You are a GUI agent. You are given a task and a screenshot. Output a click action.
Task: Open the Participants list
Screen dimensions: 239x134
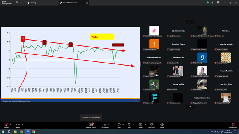click(x=105, y=125)
